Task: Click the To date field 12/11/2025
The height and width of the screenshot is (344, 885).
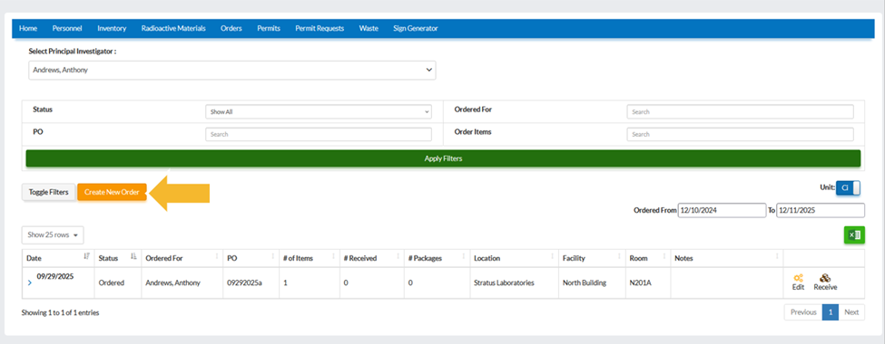Action: (x=820, y=210)
